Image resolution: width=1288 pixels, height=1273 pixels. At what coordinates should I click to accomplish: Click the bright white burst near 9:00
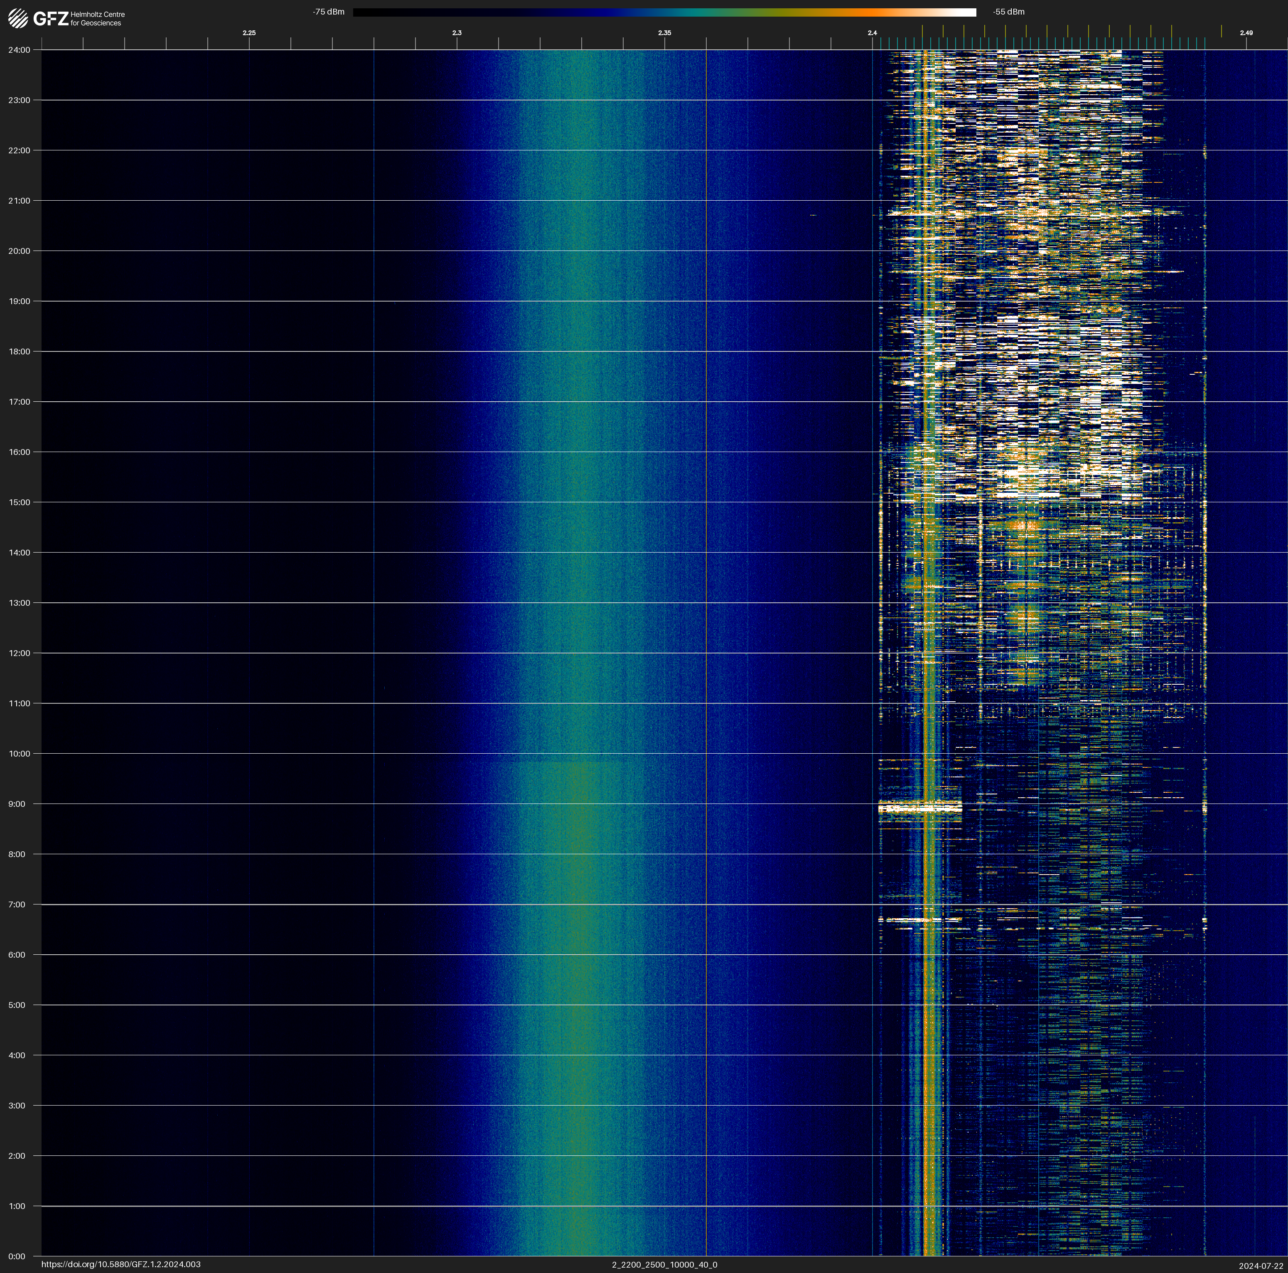(919, 809)
